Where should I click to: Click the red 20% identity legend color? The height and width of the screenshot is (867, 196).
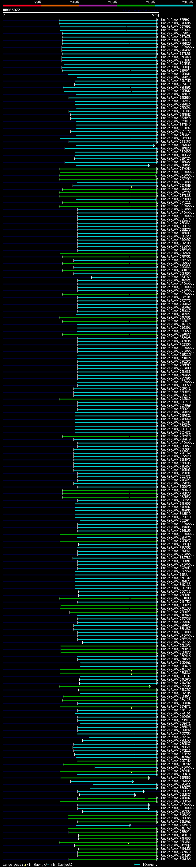click(x=22, y=6)
